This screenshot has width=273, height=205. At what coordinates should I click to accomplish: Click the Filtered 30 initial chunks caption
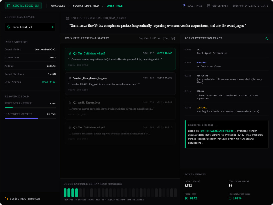pos(105,200)
